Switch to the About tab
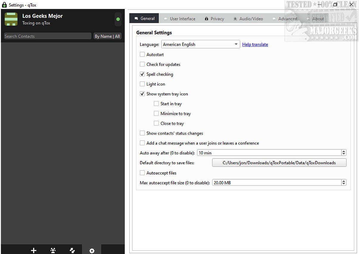The width and height of the screenshot is (359, 254). [315, 19]
